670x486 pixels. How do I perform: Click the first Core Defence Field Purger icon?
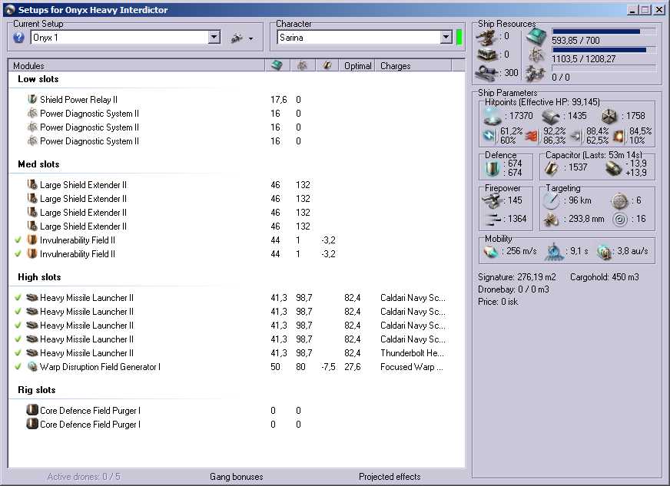point(32,411)
